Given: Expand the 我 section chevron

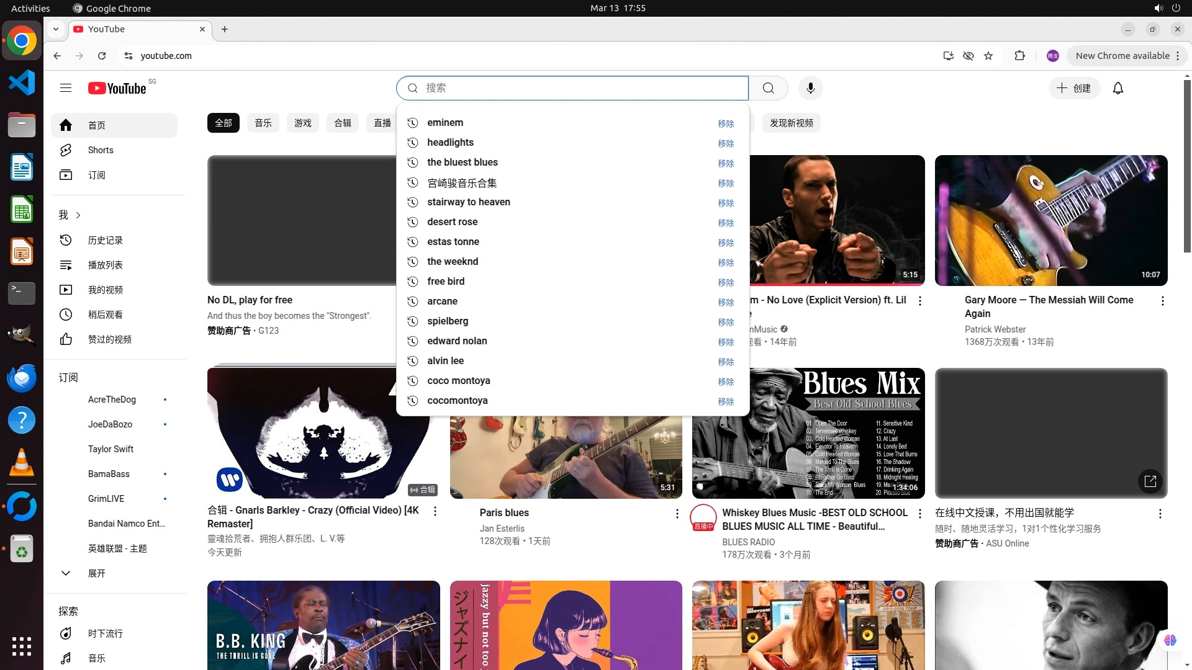Looking at the screenshot, I should click(x=78, y=215).
